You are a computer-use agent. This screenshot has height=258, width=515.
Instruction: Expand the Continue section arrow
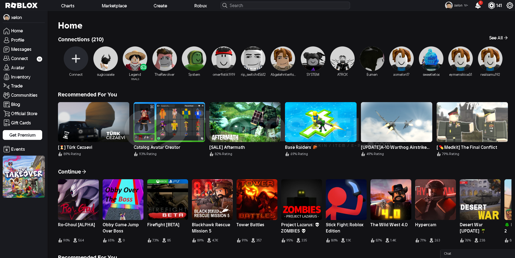pyautogui.click(x=84, y=172)
